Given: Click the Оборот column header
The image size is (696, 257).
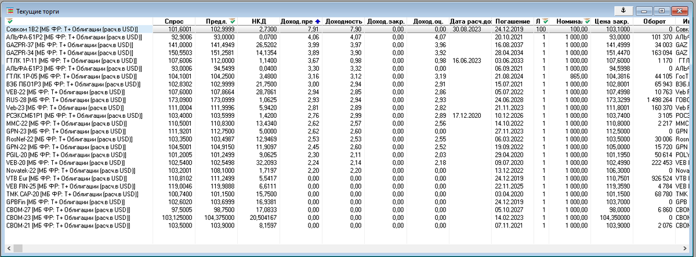Looking at the screenshot, I should [654, 21].
